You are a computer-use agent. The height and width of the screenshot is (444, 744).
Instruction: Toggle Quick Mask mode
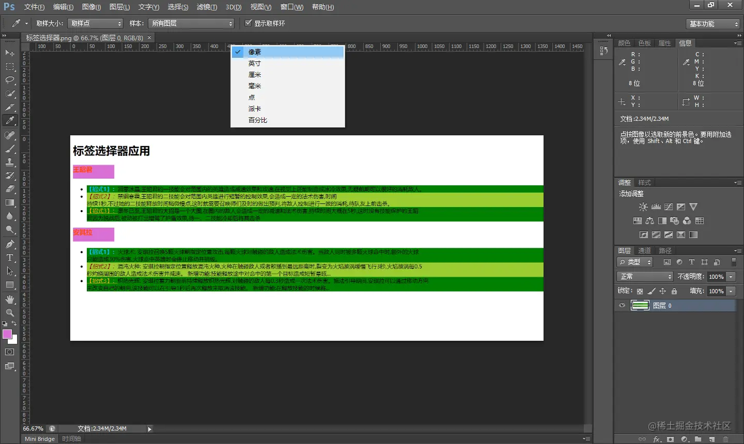pos(10,352)
